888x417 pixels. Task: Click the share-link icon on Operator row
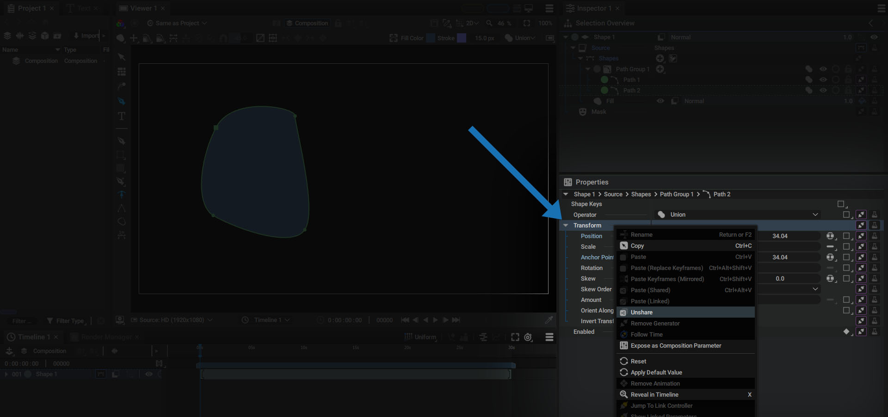861,215
